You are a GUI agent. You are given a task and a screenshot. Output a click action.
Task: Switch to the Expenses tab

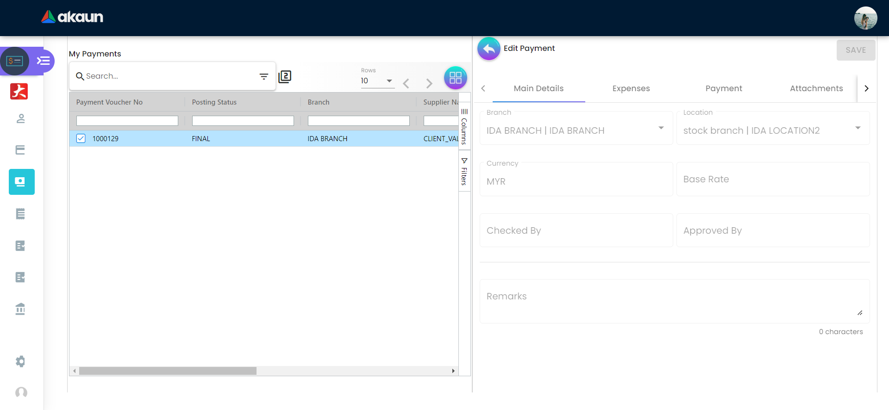click(631, 88)
